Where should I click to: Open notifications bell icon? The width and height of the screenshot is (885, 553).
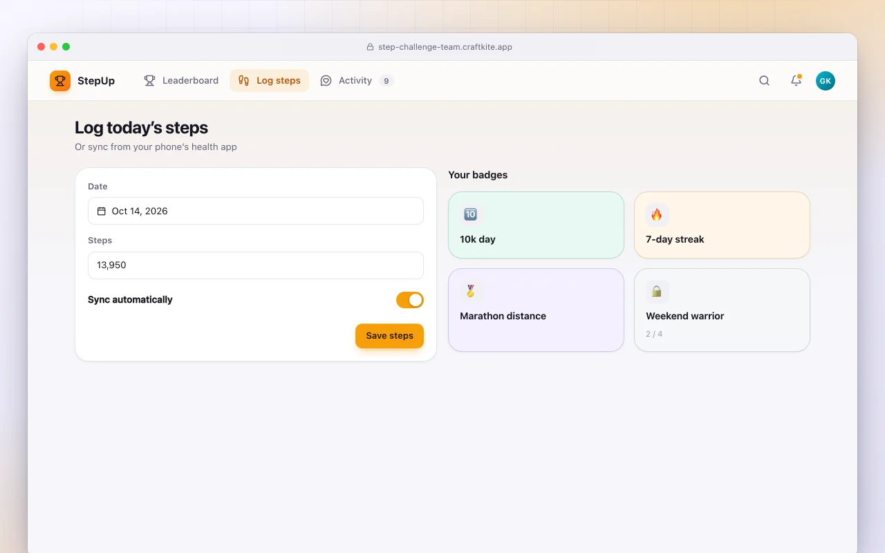[796, 81]
